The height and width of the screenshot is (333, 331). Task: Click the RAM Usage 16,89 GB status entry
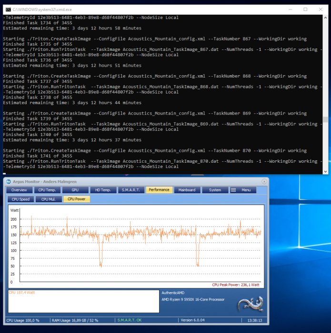(x=75, y=320)
